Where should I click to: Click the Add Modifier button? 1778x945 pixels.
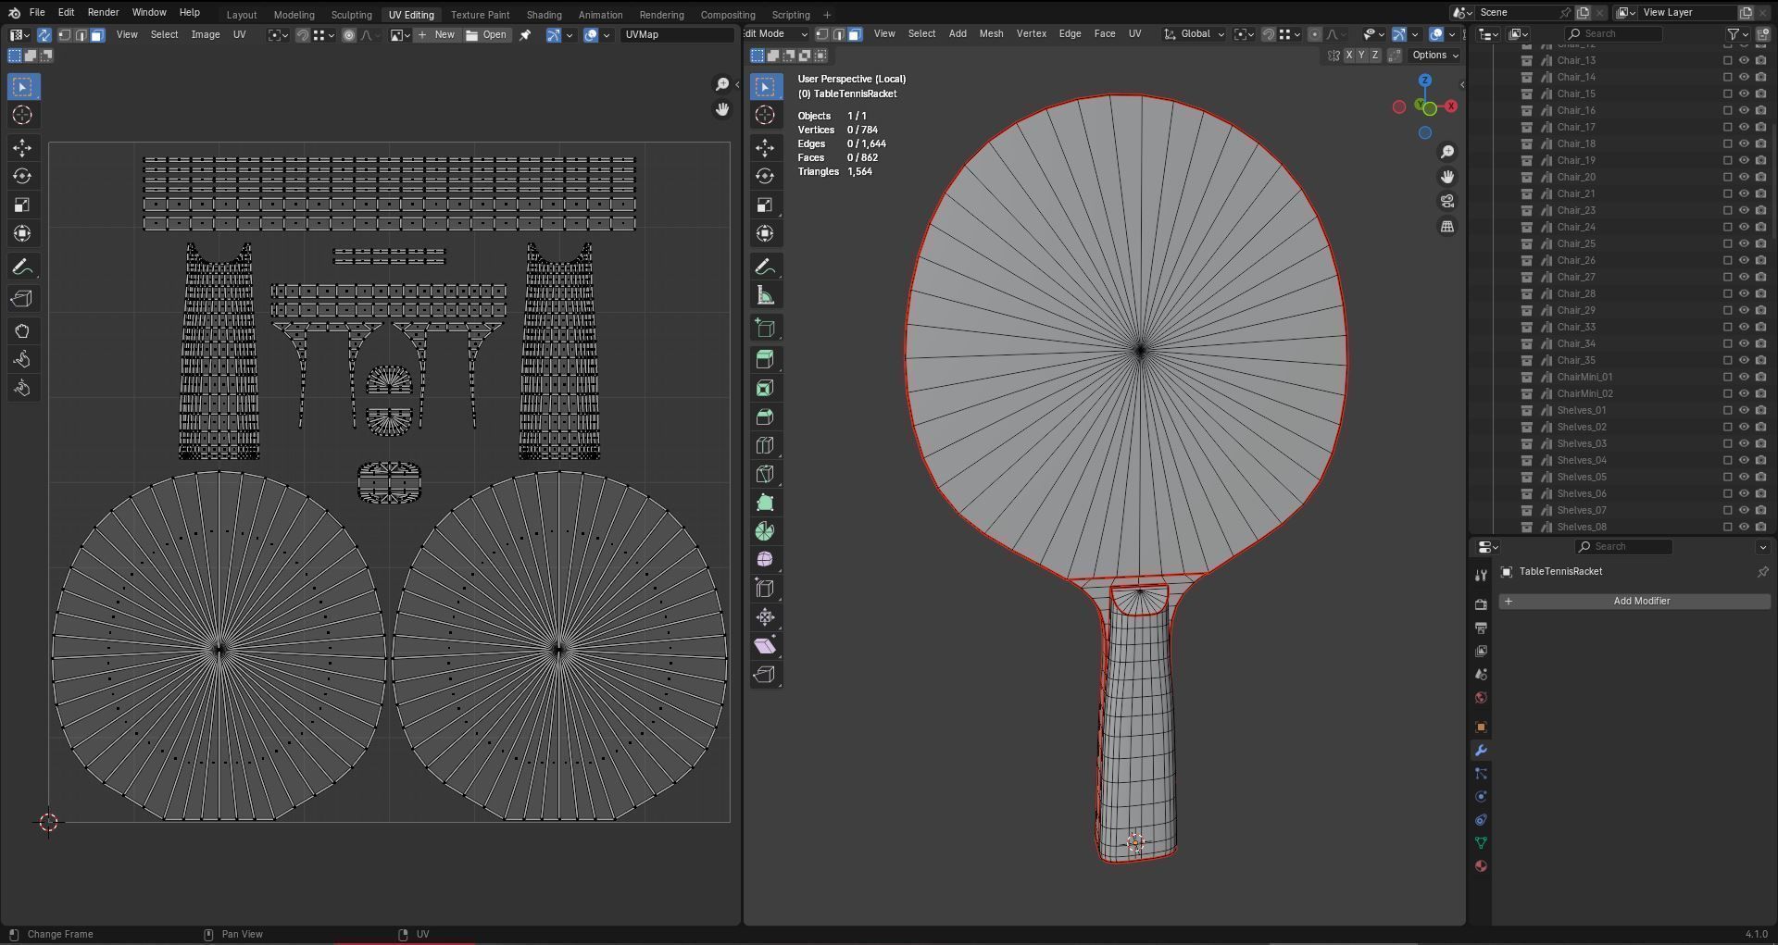point(1634,602)
